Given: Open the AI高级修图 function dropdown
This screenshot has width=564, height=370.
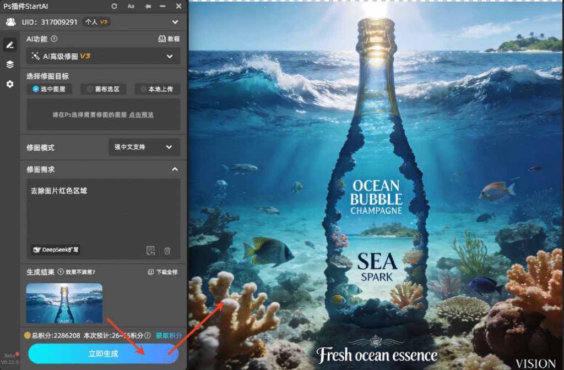Looking at the screenshot, I should 104,56.
